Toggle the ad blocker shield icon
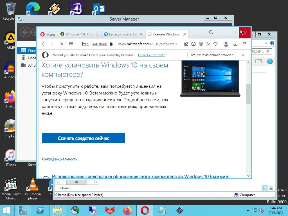 pyautogui.click(x=201, y=44)
